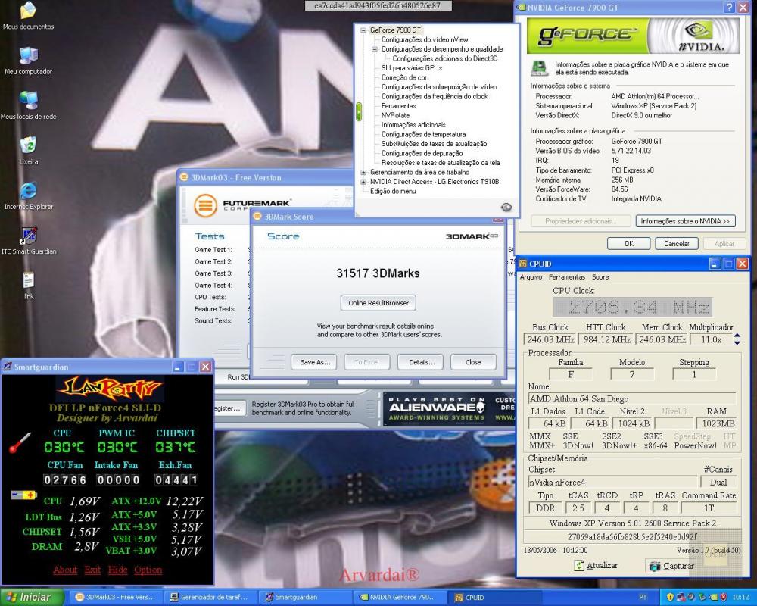Image resolution: width=757 pixels, height=606 pixels.
Task: Collapse Configurações de desempenho e qualidade node
Action: click(374, 49)
